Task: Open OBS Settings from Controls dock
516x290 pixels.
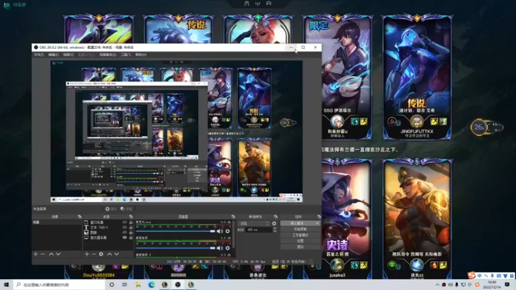Action: [x=300, y=240]
